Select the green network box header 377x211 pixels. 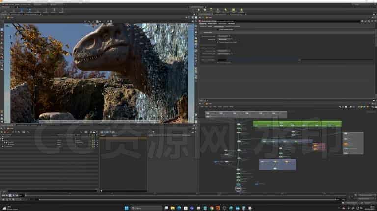pyautogui.click(x=297, y=124)
